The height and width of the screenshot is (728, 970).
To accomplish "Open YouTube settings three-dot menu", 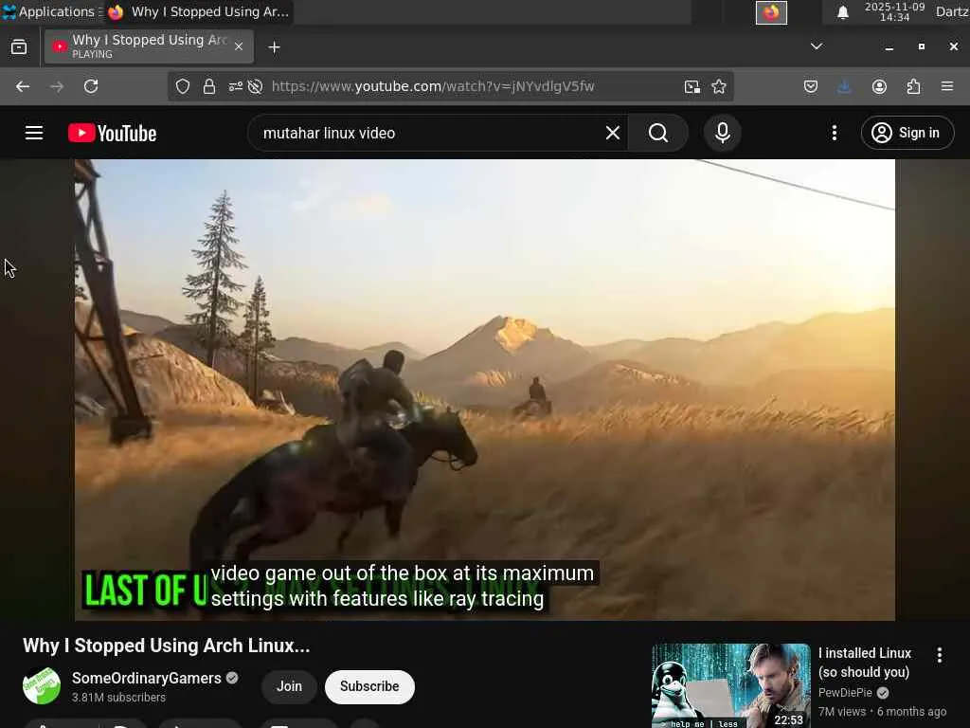I will [834, 133].
